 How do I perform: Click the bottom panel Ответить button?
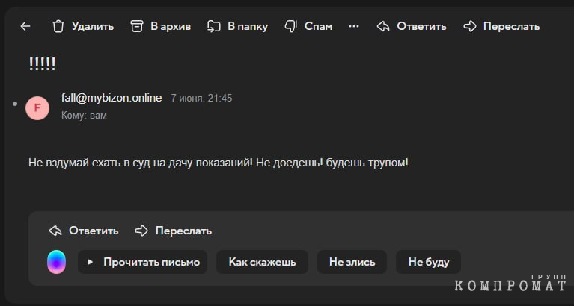coord(84,231)
